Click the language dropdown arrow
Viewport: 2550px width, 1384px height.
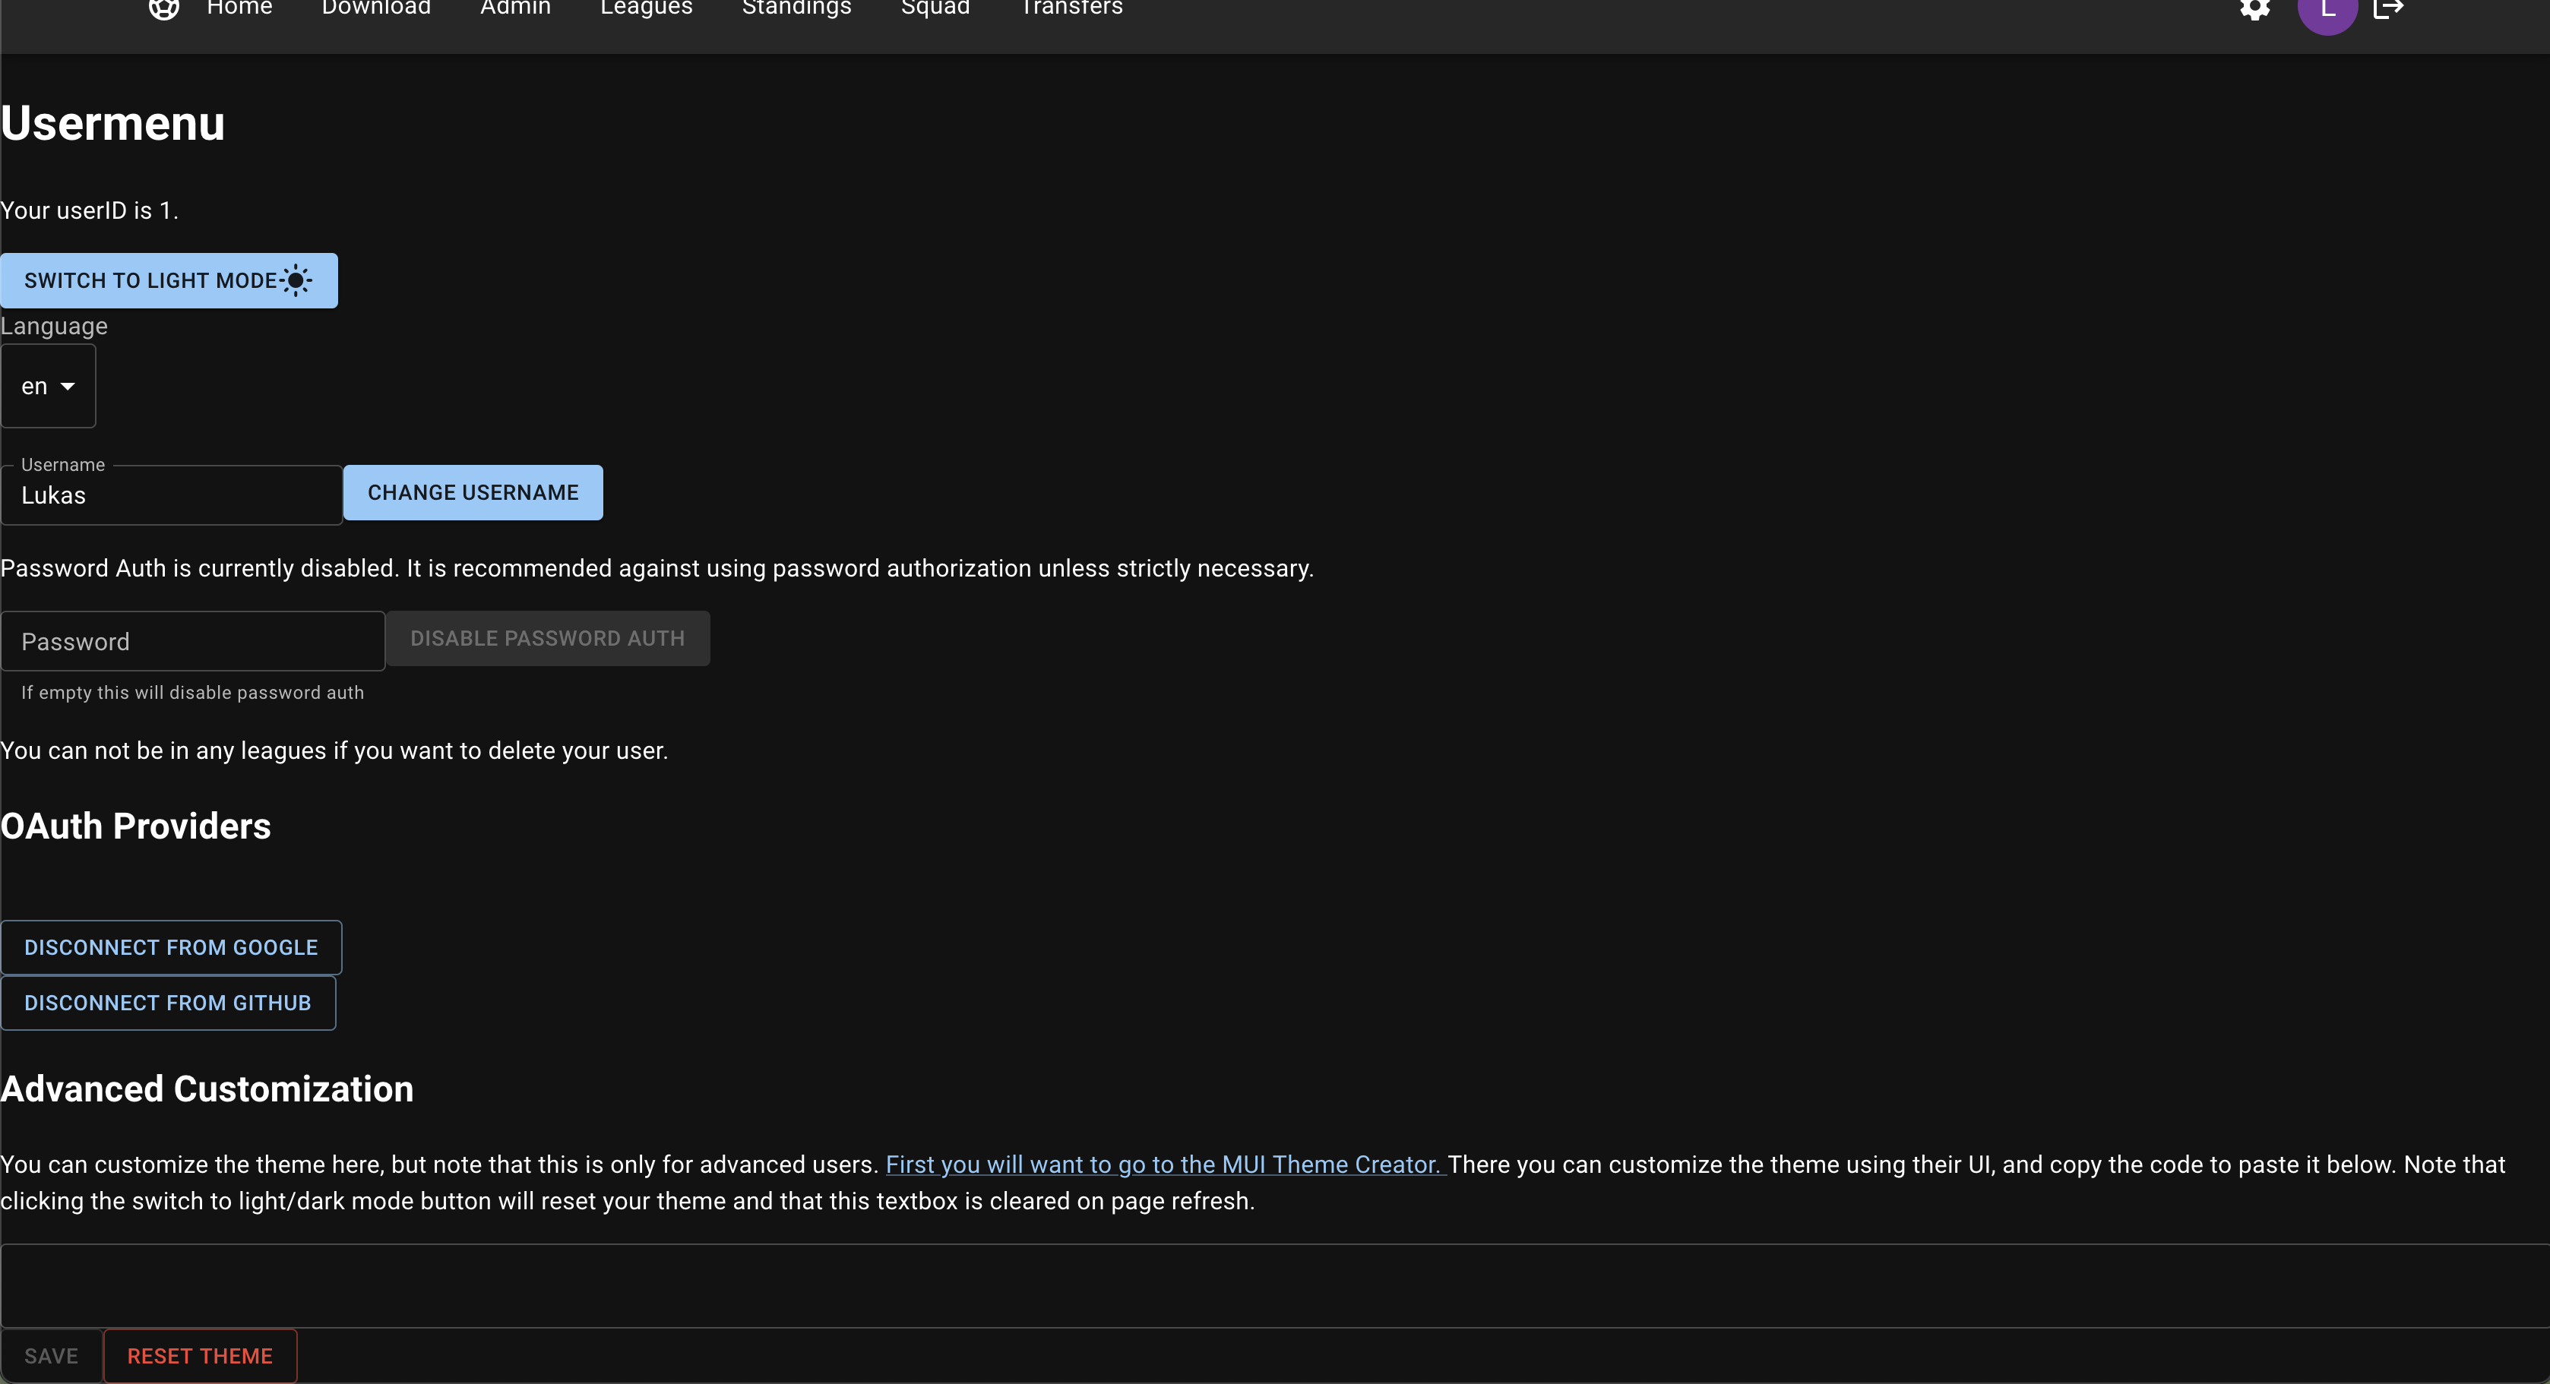click(68, 387)
